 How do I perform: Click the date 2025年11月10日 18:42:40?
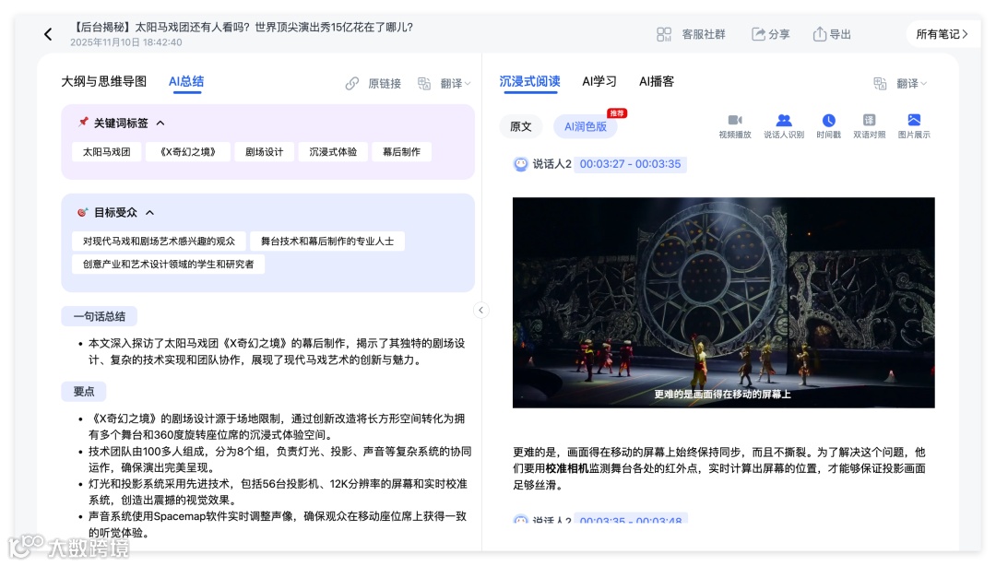[125, 41]
